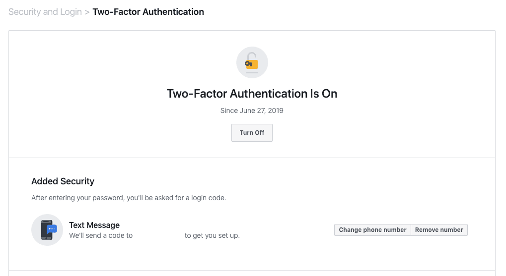This screenshot has width=506, height=276.
Task: Click the dark key on the padlock
Action: [248, 64]
